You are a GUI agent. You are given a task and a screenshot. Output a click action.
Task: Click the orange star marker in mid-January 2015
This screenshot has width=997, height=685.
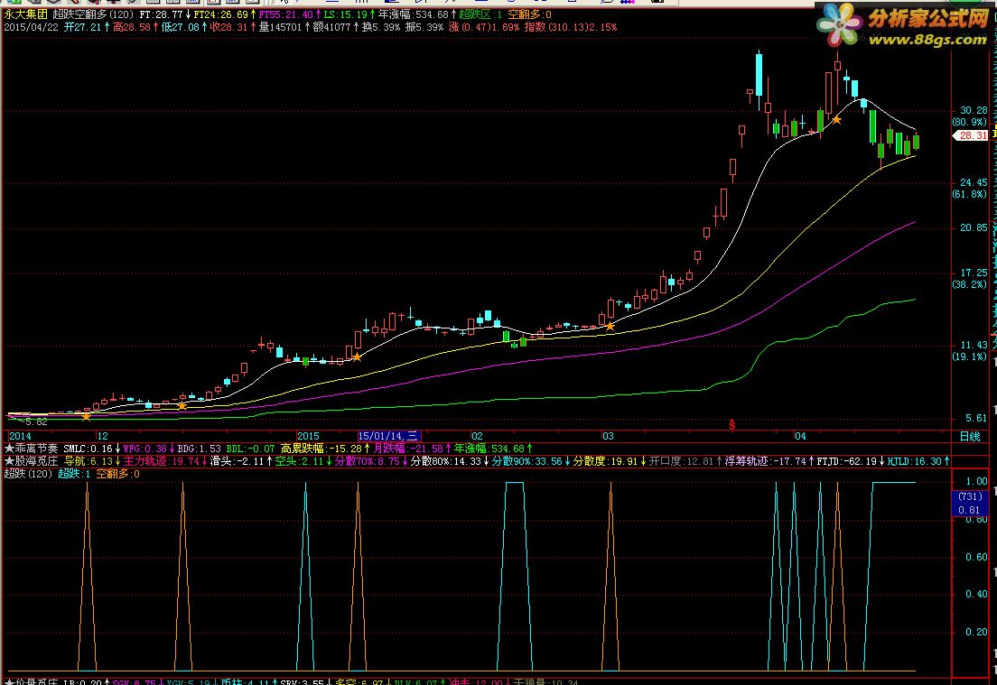coord(358,357)
